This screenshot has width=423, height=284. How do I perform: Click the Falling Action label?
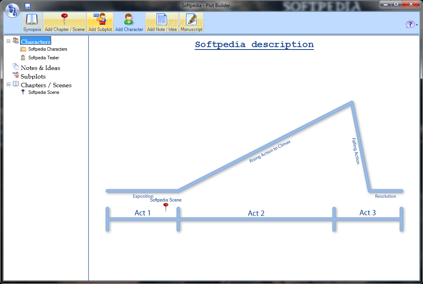pos(356,151)
